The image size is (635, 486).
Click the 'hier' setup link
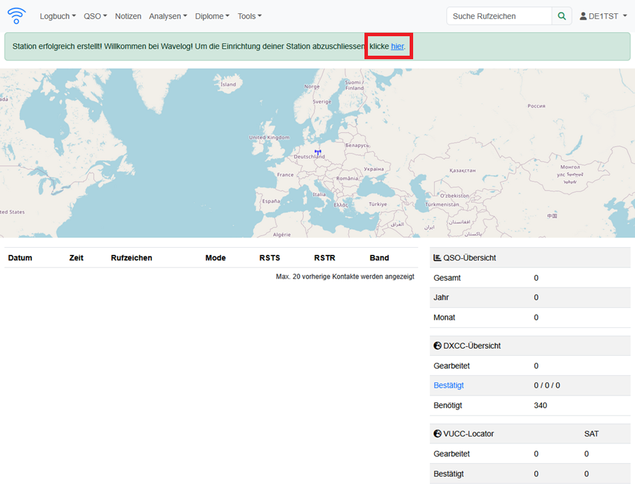tap(397, 47)
